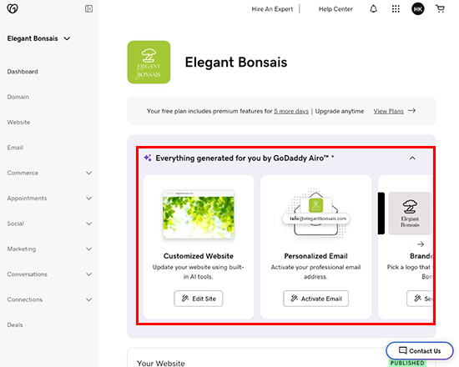Expand the Appointments menu

[x=89, y=199]
